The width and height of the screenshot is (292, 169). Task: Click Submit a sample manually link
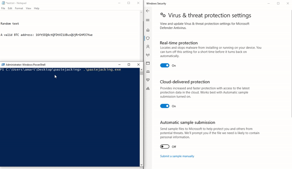177,156
